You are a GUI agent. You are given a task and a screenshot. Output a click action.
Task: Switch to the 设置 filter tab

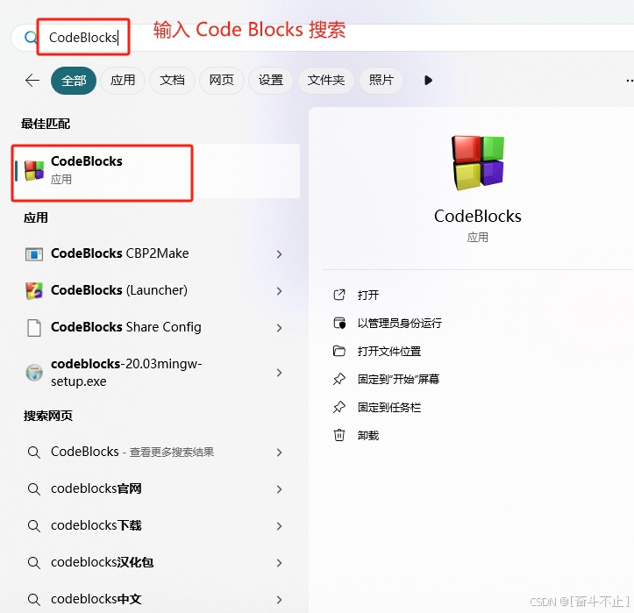point(271,81)
